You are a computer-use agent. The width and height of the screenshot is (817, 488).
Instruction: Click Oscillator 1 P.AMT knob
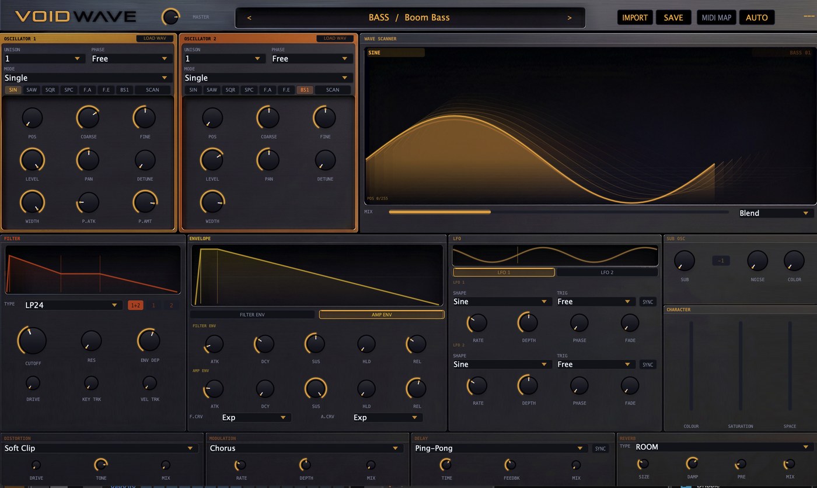[145, 202]
